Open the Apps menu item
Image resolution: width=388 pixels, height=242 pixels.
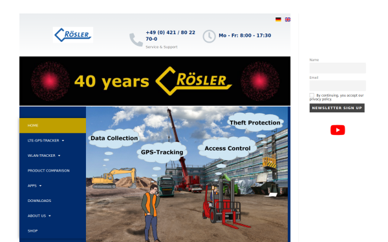(32, 186)
